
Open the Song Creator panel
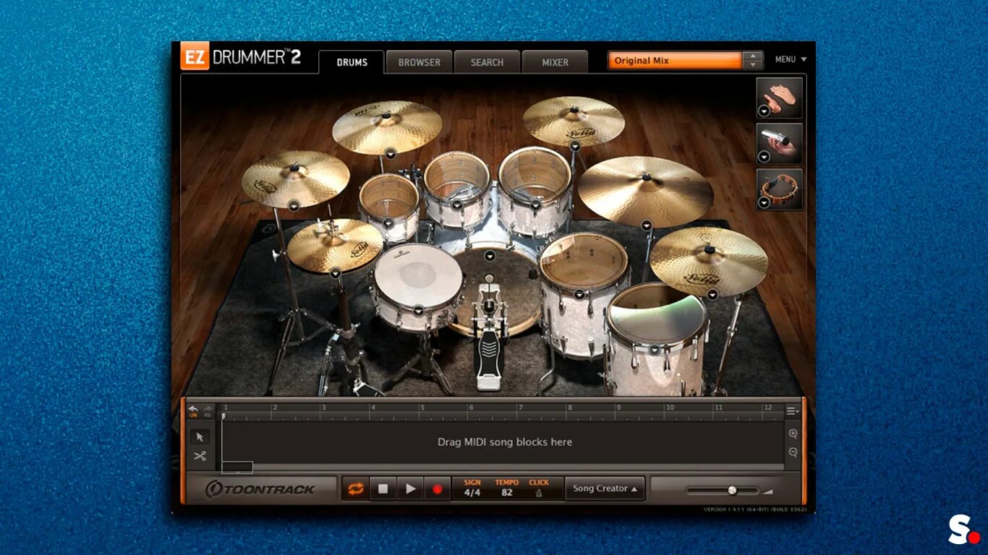(605, 489)
